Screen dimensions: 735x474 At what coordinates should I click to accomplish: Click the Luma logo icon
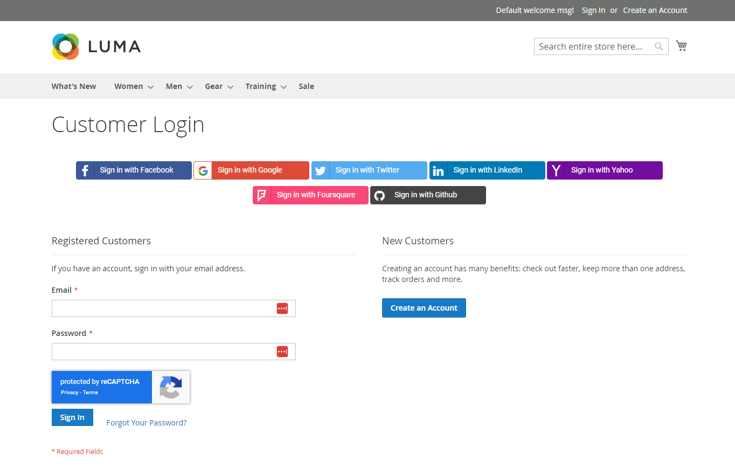pos(66,46)
